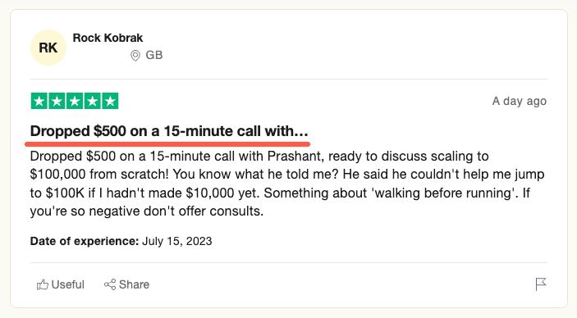Click the location pin icon beside GB

click(x=135, y=56)
